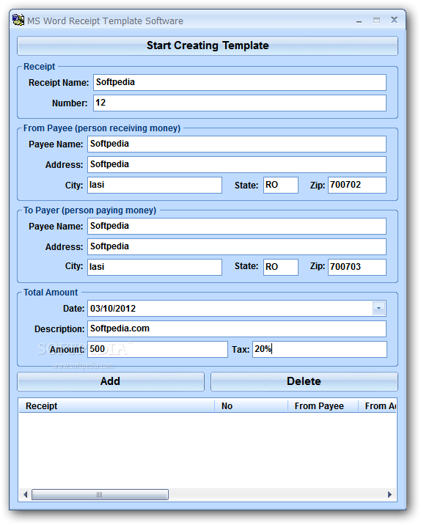Image resolution: width=421 pixels, height=525 pixels.
Task: Click the To Payer City field
Action: (x=155, y=267)
